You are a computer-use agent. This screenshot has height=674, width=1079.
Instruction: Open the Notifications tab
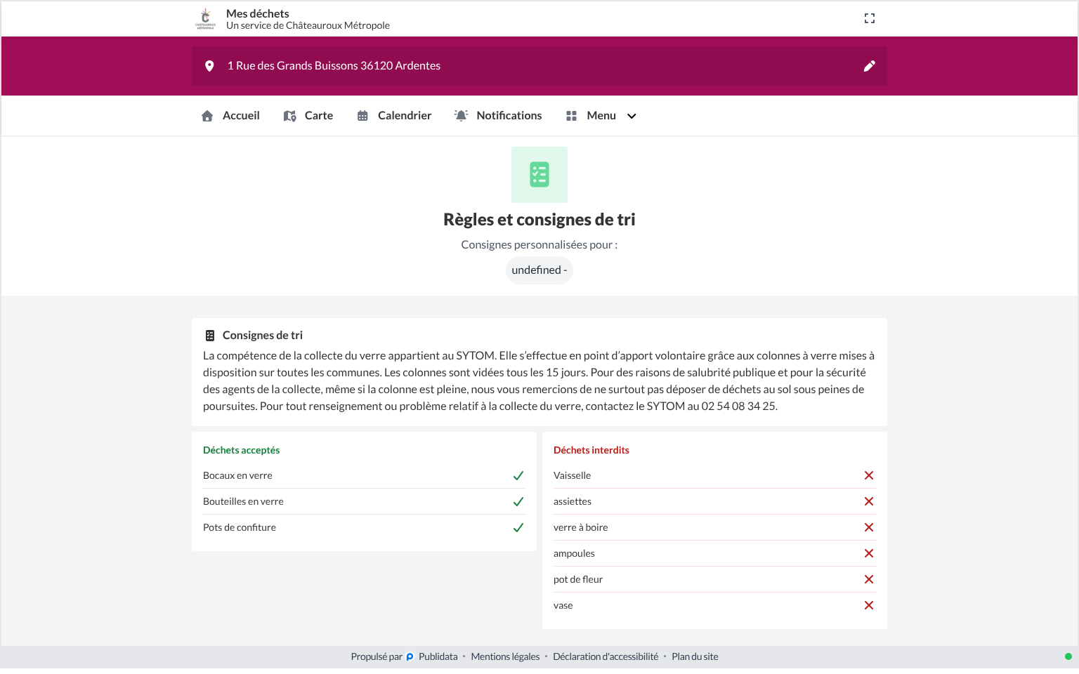click(x=498, y=116)
